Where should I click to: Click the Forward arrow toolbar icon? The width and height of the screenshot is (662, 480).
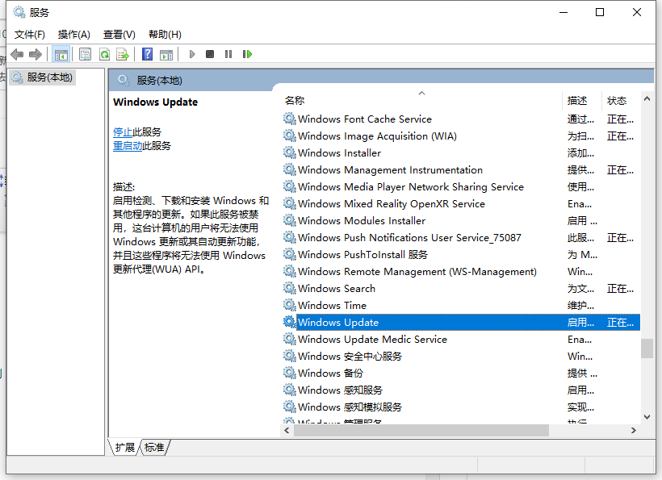(x=36, y=54)
